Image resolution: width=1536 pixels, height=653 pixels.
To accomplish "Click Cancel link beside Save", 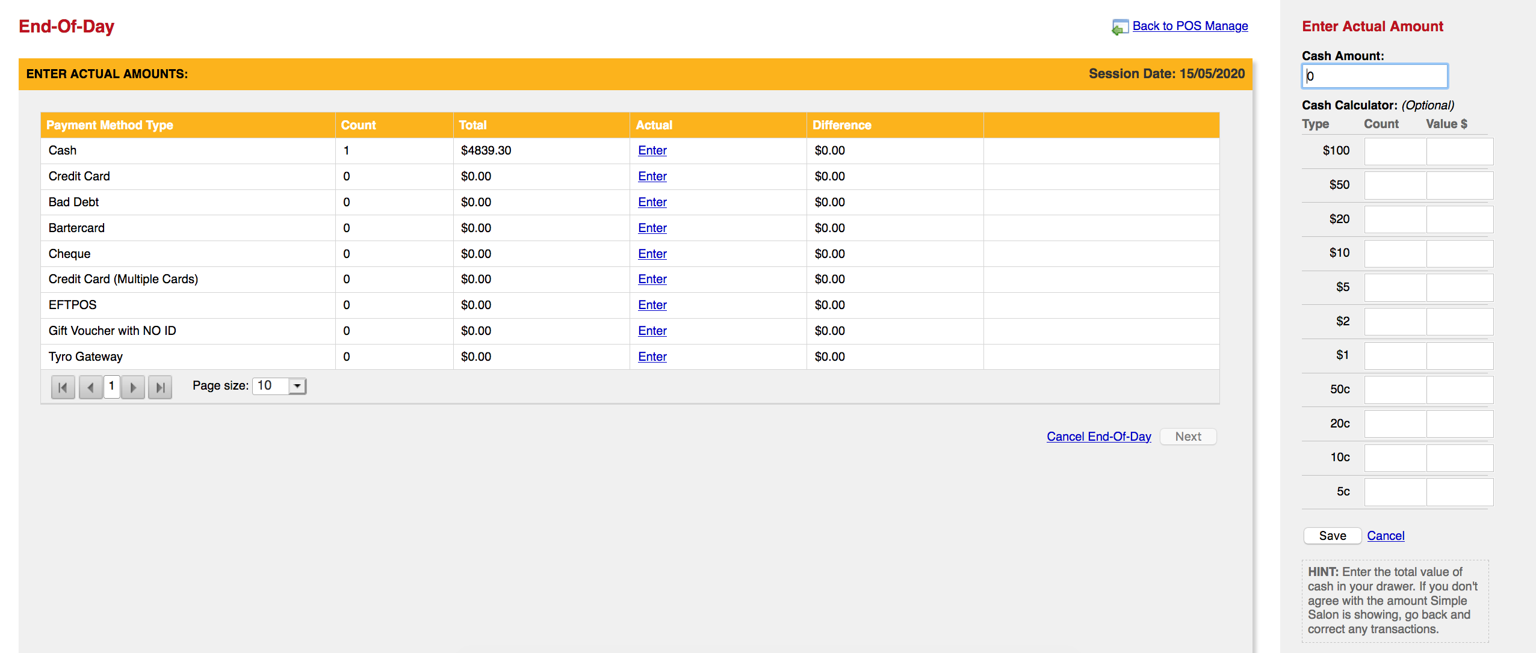I will pyautogui.click(x=1386, y=536).
